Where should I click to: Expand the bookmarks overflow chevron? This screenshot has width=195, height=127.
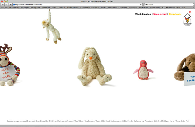193,8
